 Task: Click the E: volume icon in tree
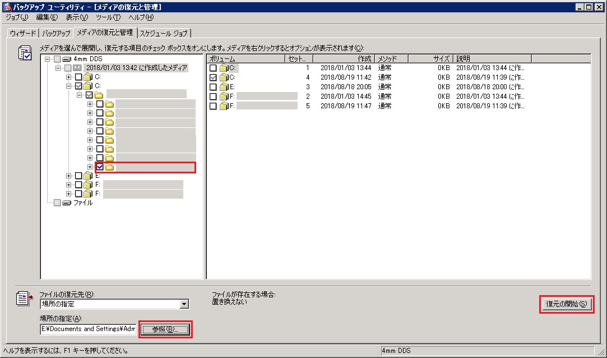coord(88,176)
